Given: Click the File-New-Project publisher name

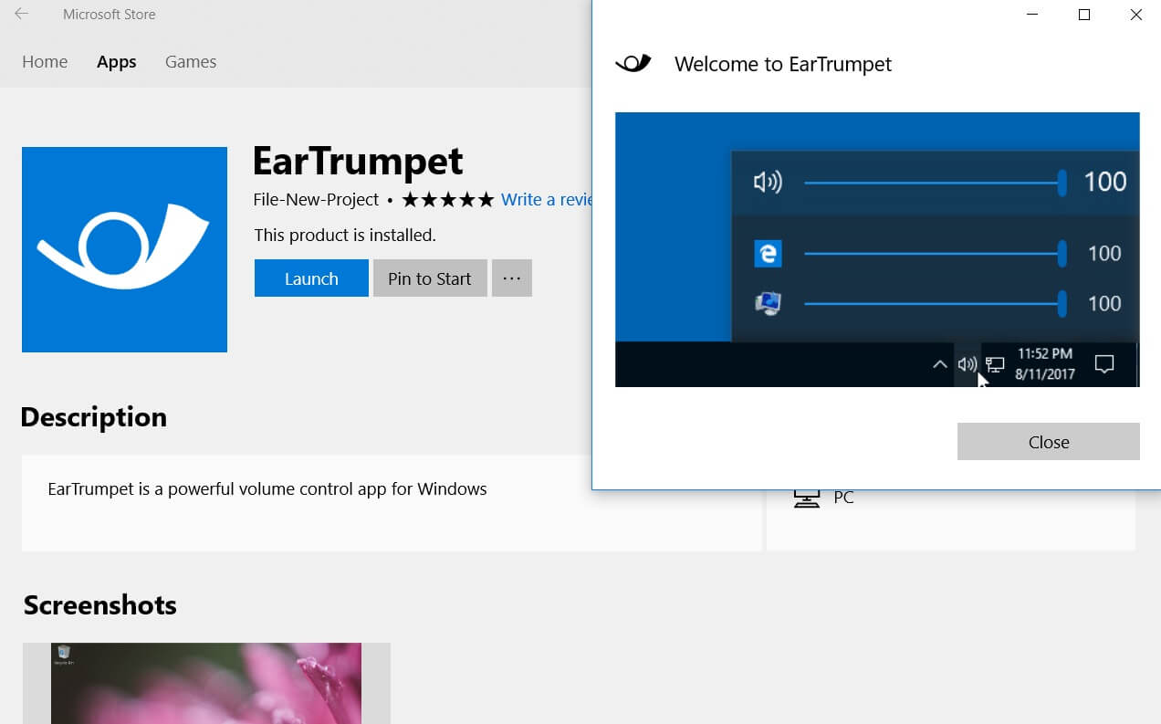Looking at the screenshot, I should click(316, 199).
